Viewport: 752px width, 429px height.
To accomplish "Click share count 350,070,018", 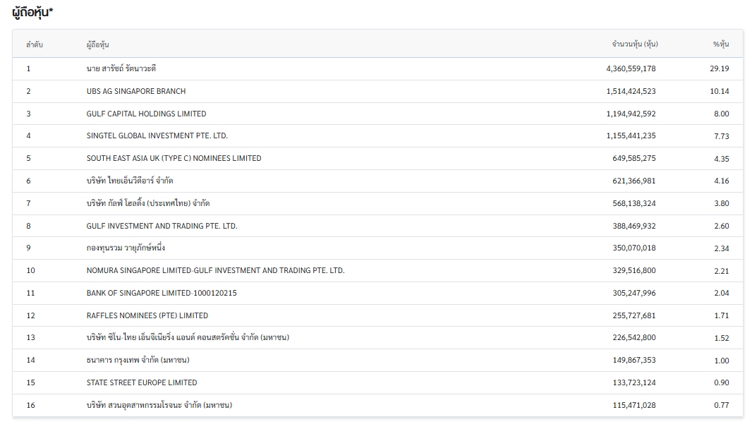I will tap(634, 248).
